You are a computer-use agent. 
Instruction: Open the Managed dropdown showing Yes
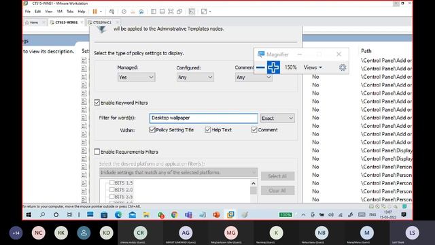[x=136, y=77]
